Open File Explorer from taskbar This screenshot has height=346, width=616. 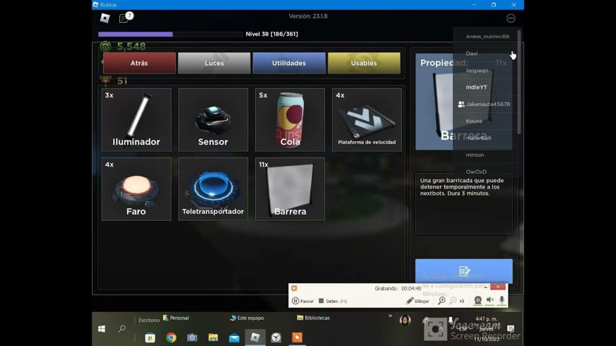[213, 338]
